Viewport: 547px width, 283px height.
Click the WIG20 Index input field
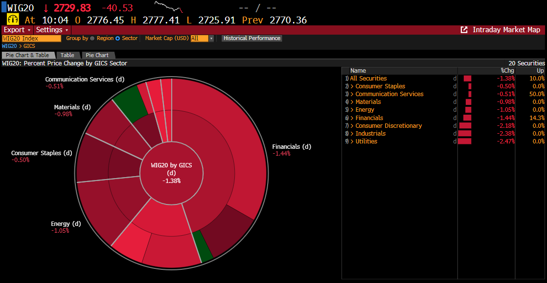(32, 38)
